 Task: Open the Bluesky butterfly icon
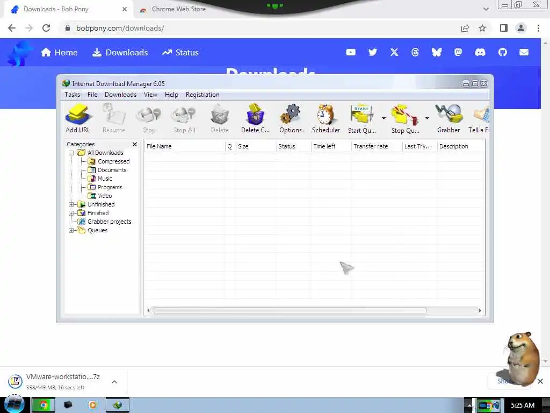436,52
